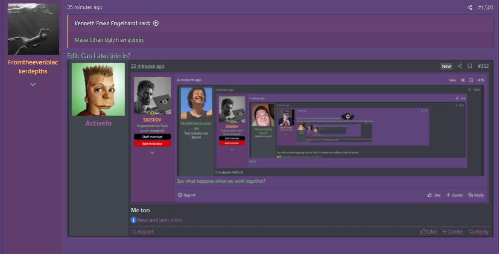The width and height of the screenshot is (499, 254).
Task: Click the "A moment ago" timestamp
Action: point(189,80)
